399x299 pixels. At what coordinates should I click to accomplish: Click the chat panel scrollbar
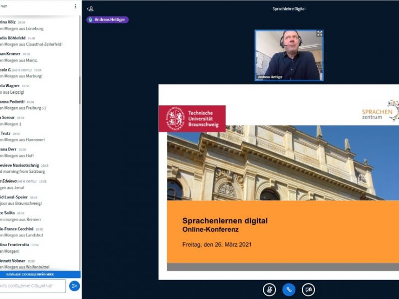point(79,90)
